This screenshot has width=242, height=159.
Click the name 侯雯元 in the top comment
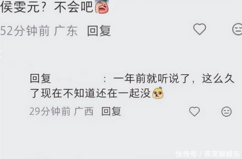click(x=20, y=7)
